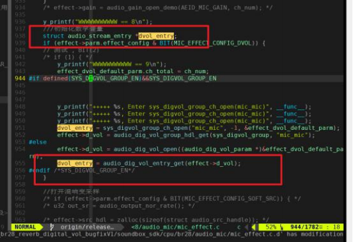Click the green cursor block in SYS_DIGVOL_GROUP_EN
The width and height of the screenshot is (353, 242).
pyautogui.click(x=91, y=78)
